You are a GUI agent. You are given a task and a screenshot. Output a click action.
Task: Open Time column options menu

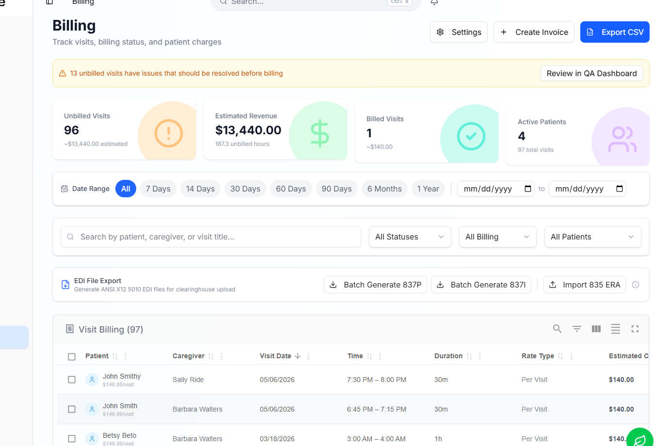(380, 356)
